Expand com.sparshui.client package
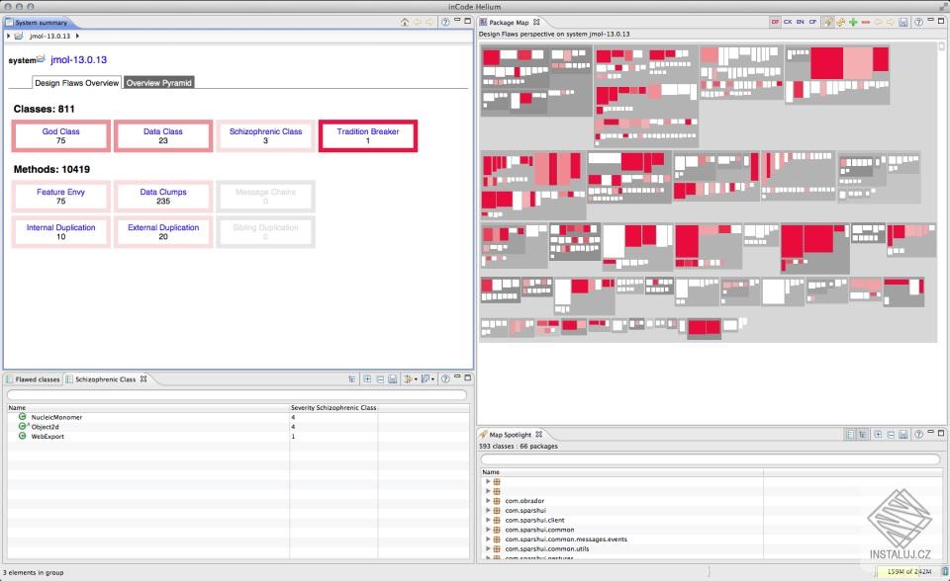 click(488, 520)
